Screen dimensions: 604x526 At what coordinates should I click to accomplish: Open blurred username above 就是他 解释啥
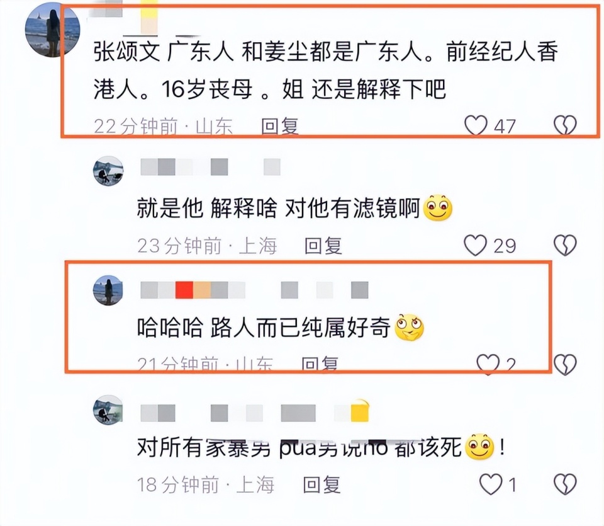(210, 167)
